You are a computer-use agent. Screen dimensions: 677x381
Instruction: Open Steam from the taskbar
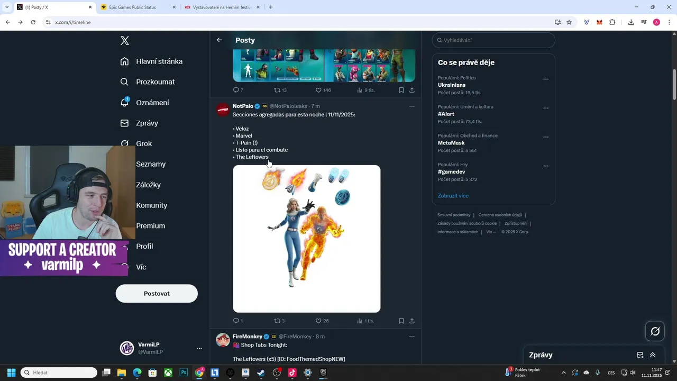click(x=261, y=373)
